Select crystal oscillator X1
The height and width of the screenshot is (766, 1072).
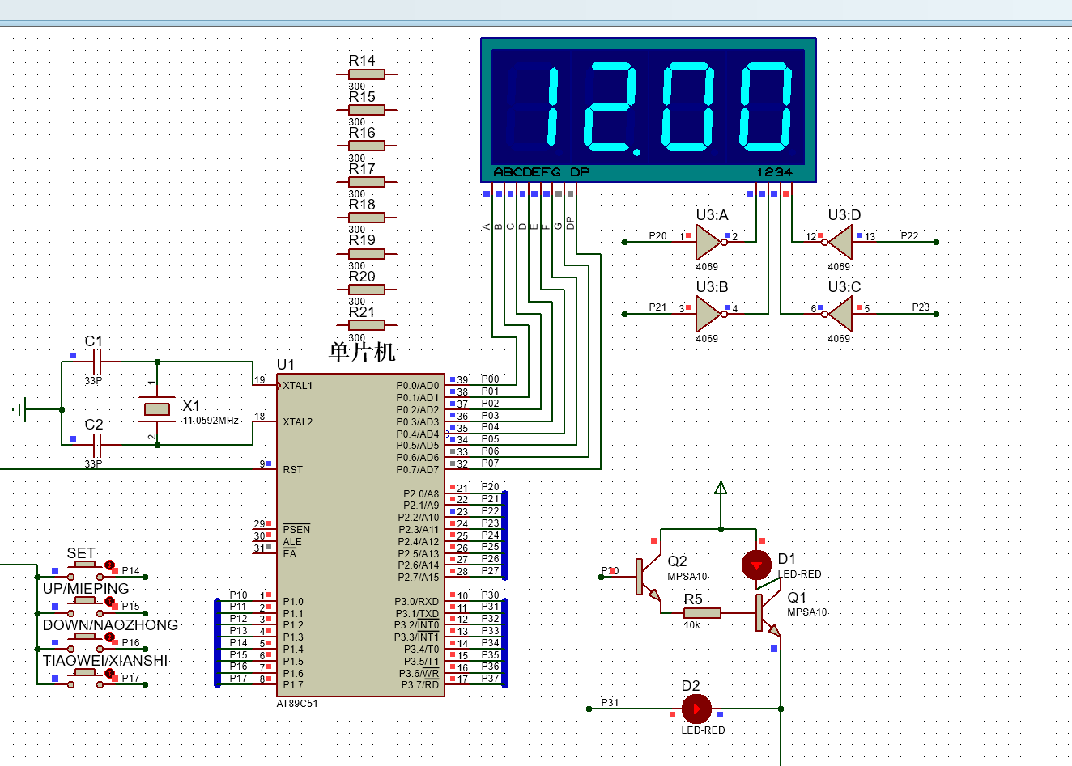[x=157, y=408]
